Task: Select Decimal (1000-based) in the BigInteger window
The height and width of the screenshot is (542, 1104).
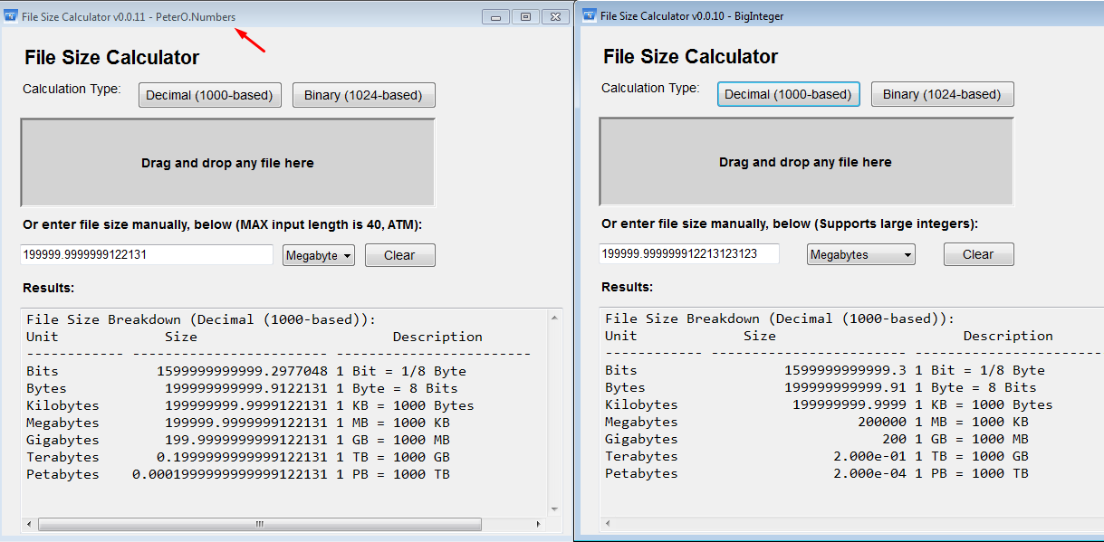Action: [788, 94]
